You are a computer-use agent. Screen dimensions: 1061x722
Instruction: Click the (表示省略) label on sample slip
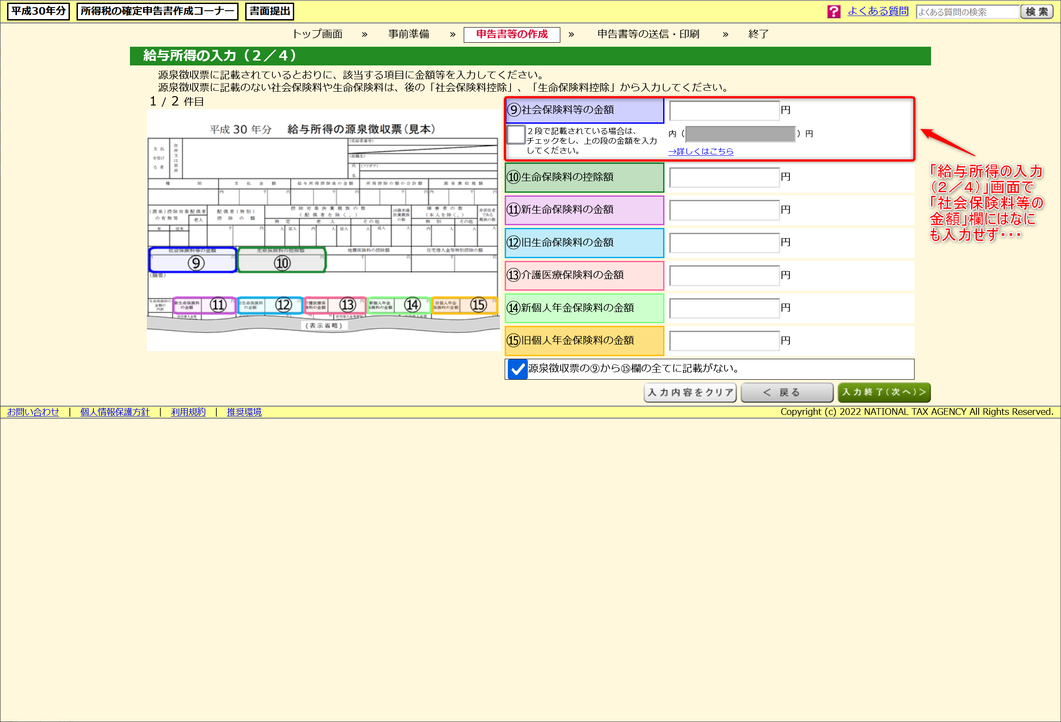(324, 325)
